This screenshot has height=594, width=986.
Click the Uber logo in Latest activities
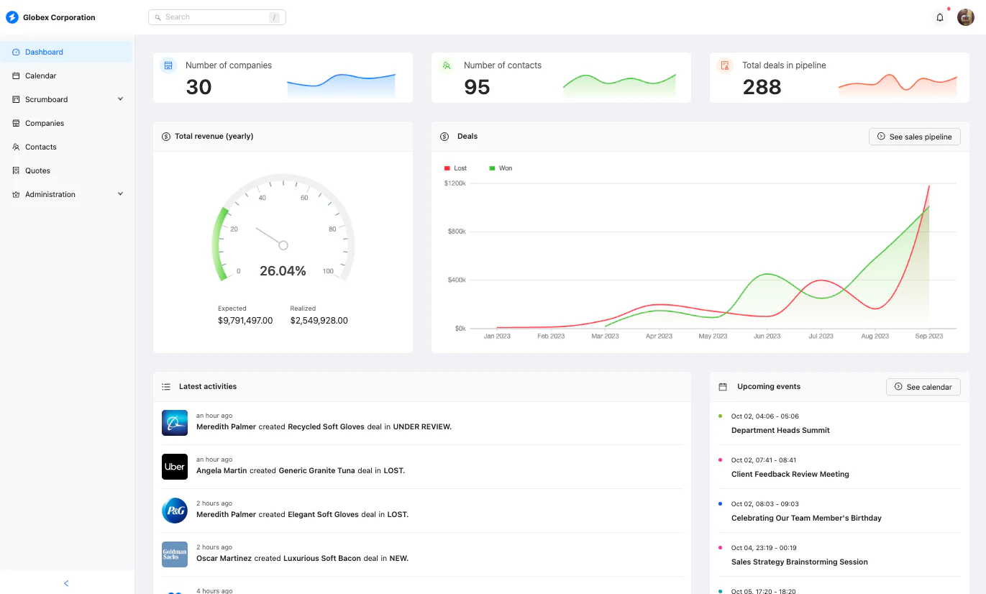tap(174, 467)
